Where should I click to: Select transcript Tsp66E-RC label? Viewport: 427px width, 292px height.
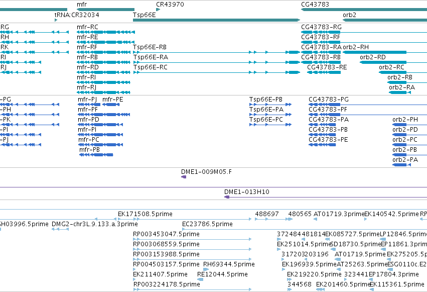[151, 67]
